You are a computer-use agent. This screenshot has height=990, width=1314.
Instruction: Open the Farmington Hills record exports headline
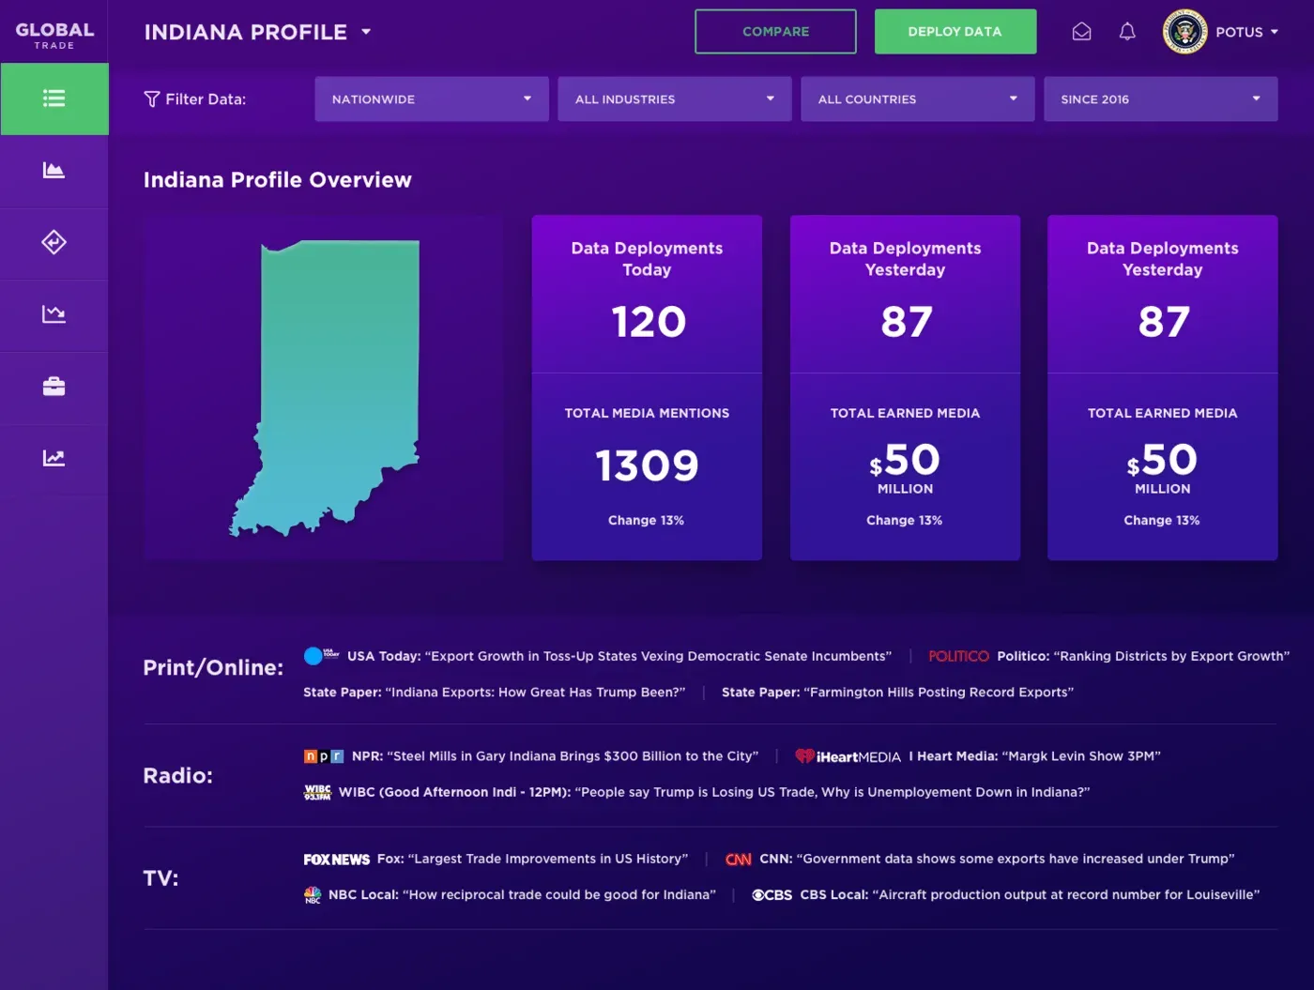pos(897,693)
